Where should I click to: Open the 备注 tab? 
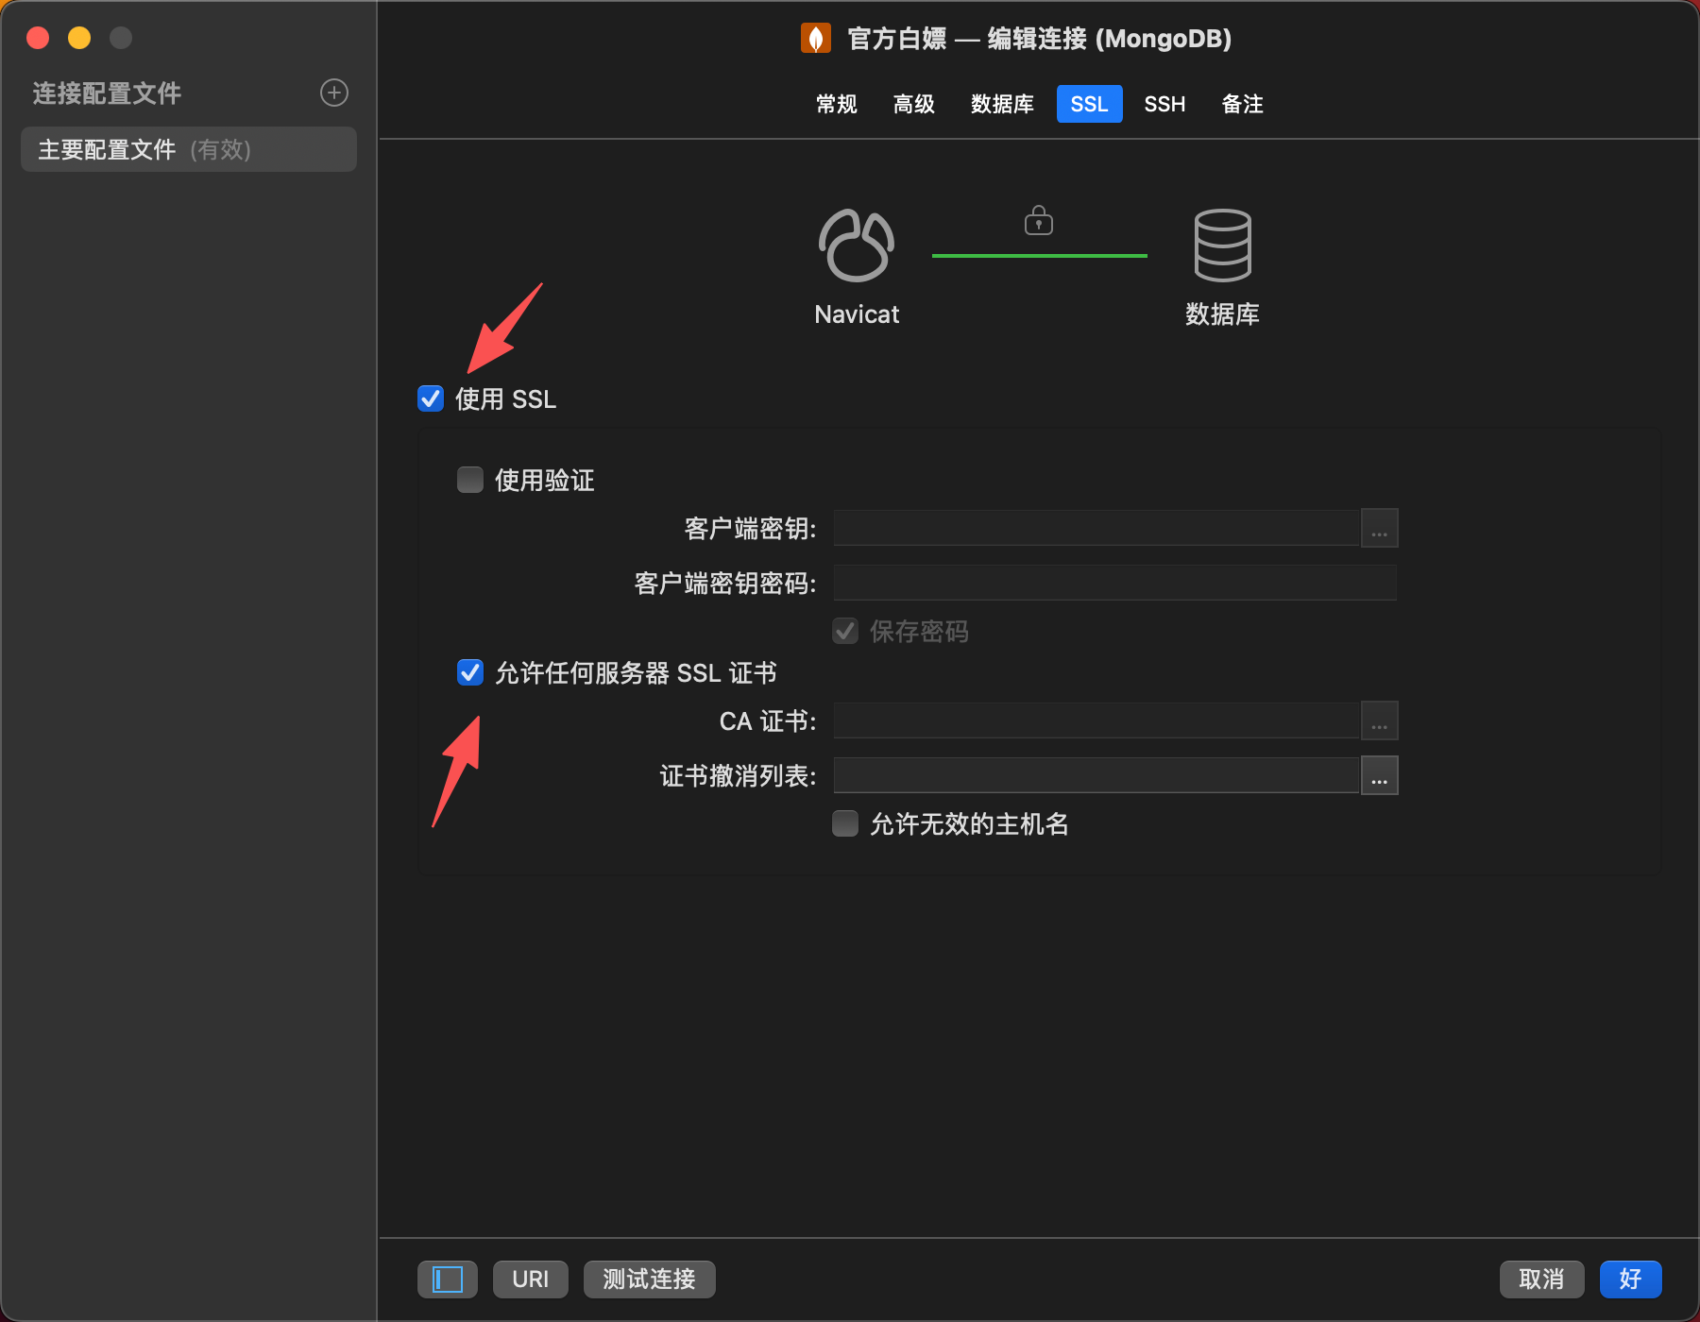[1242, 104]
